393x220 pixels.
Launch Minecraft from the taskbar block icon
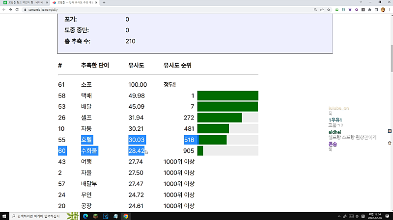96,216
